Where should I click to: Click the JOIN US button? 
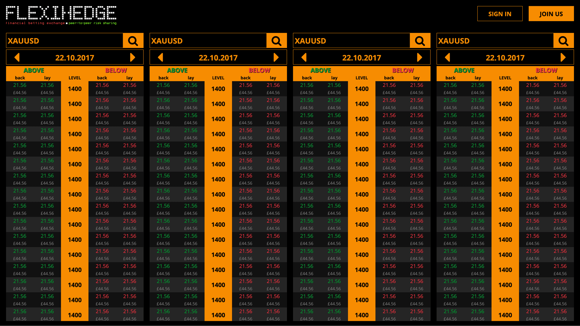(x=551, y=14)
